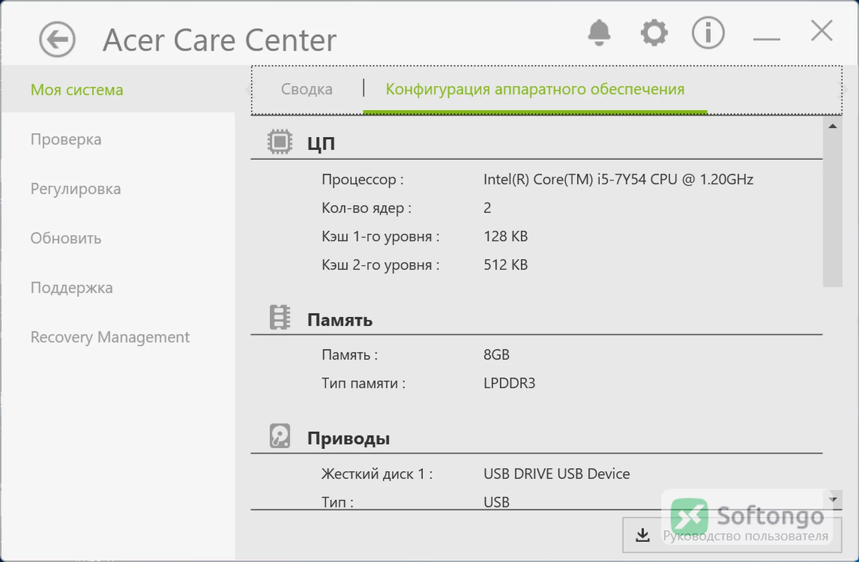Viewport: 859px width, 562px height.
Task: Click Кэш 1-го уровня label
Action: (x=380, y=237)
